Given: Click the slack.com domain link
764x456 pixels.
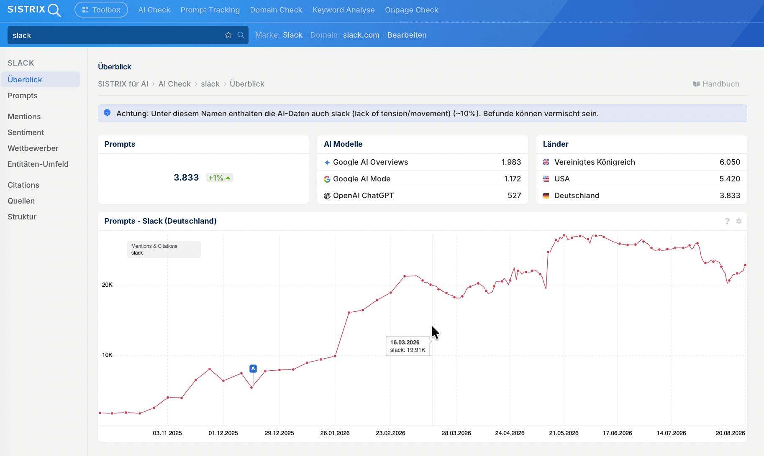Looking at the screenshot, I should (361, 35).
